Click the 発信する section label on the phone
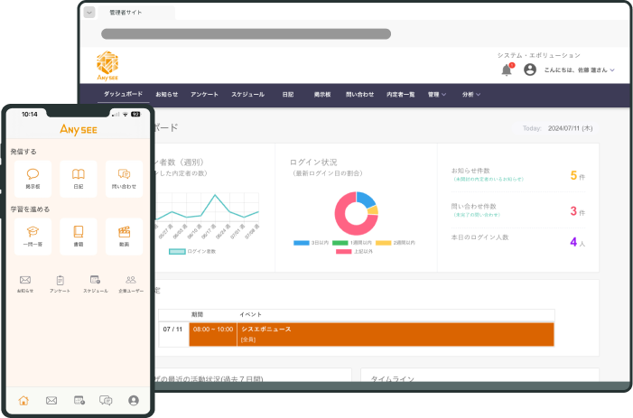Viewport: 633px width, 418px height. click(x=23, y=152)
